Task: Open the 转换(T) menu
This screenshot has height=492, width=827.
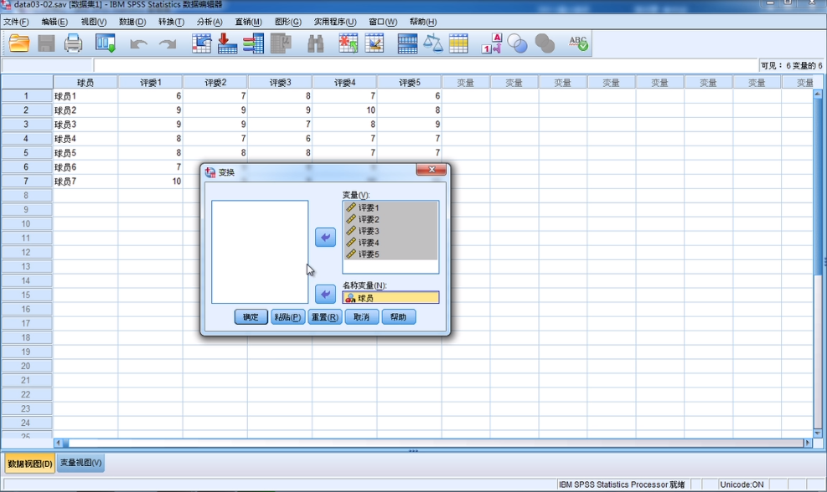Action: 172,22
